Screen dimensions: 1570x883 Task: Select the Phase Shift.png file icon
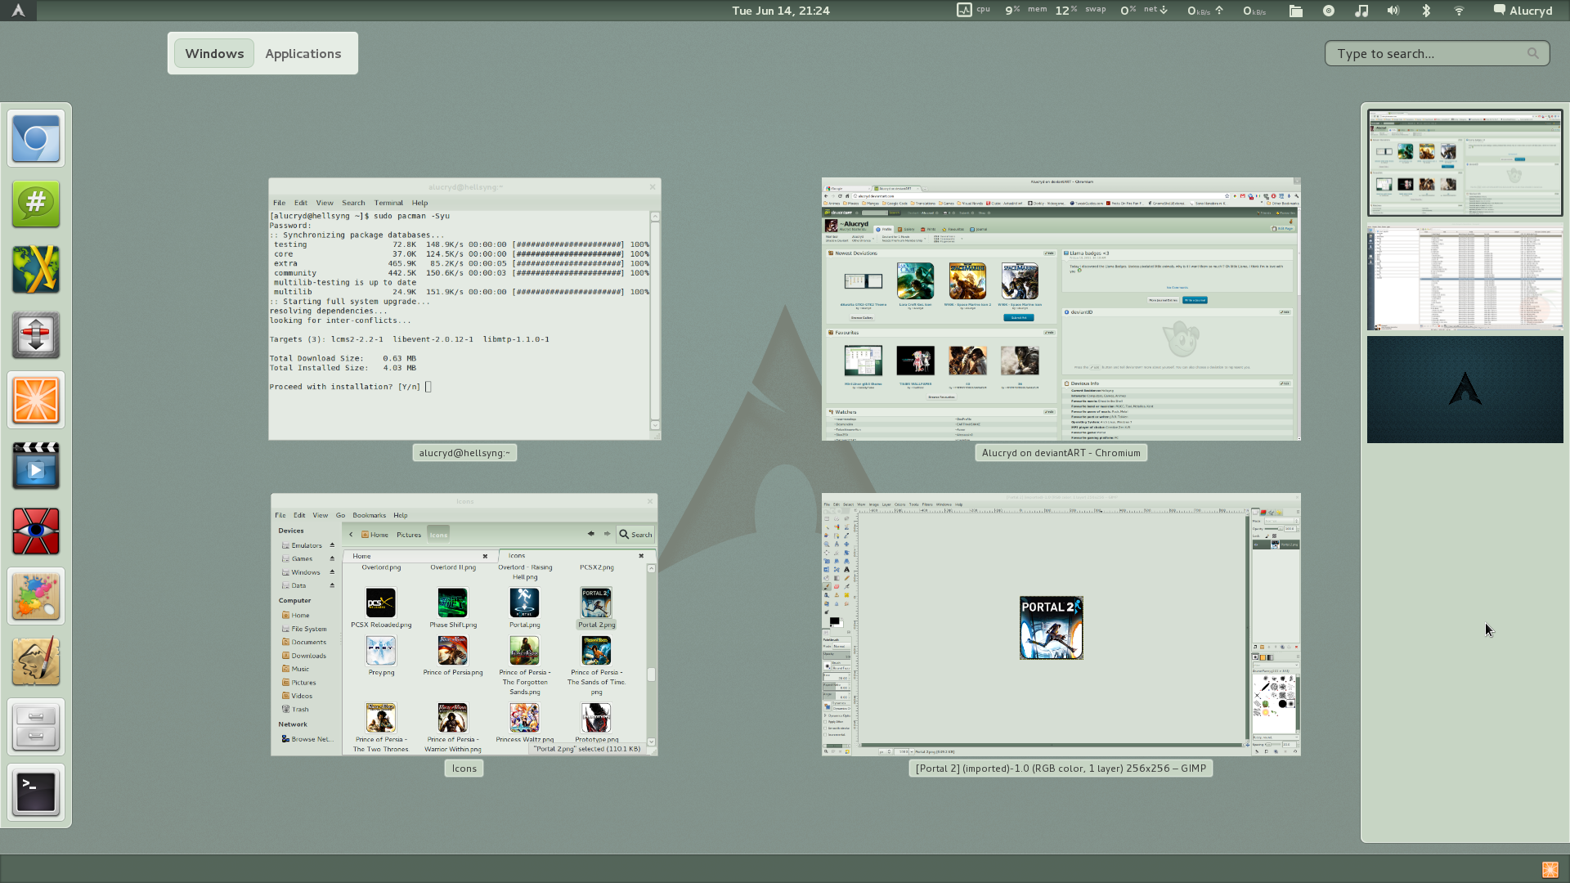pyautogui.click(x=452, y=603)
